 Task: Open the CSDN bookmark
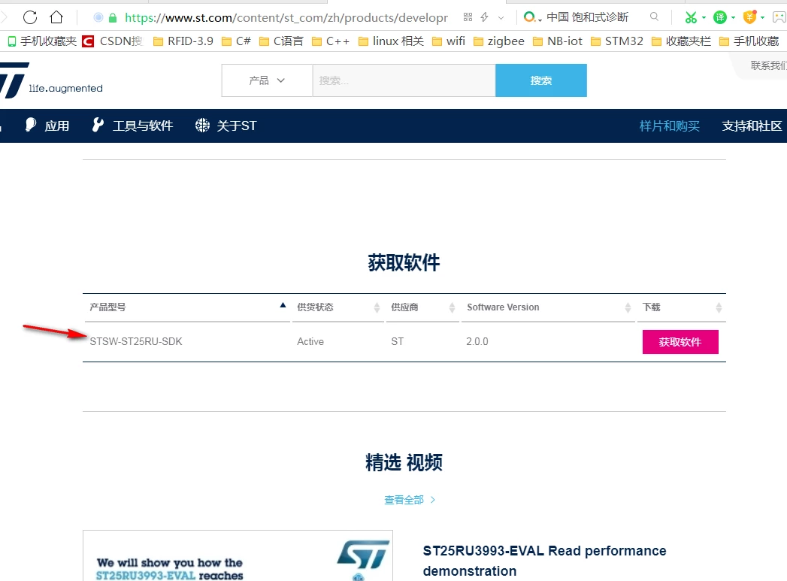(113, 41)
